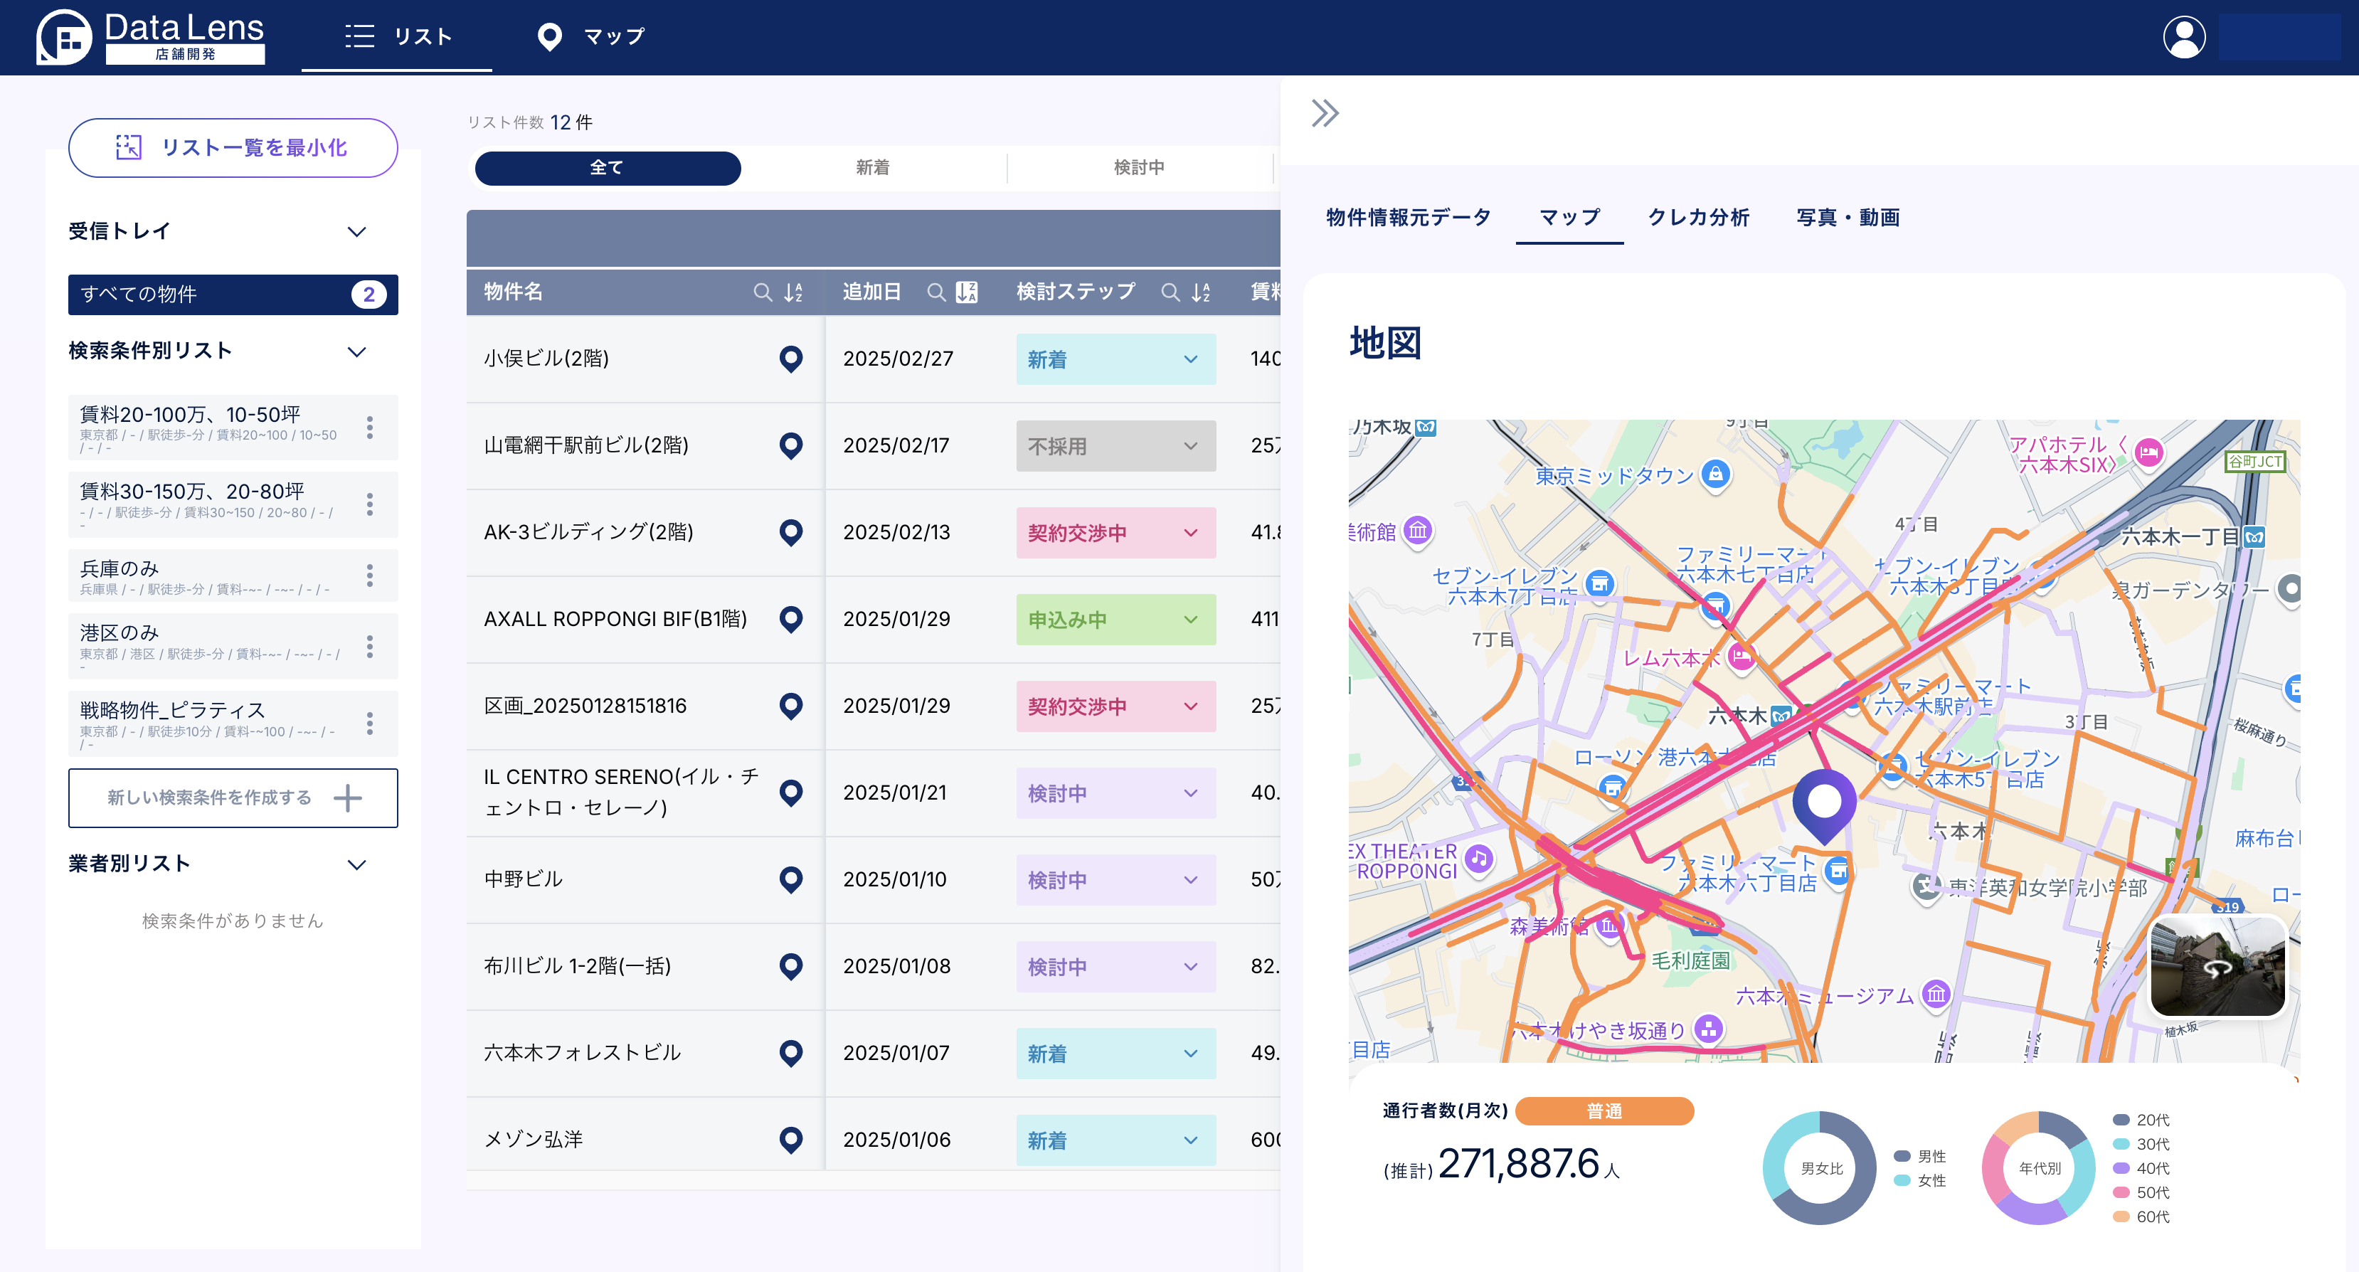The width and height of the screenshot is (2359, 1272).
Task: Click 東京ミッドタウン marker on the map
Action: coord(1715,475)
